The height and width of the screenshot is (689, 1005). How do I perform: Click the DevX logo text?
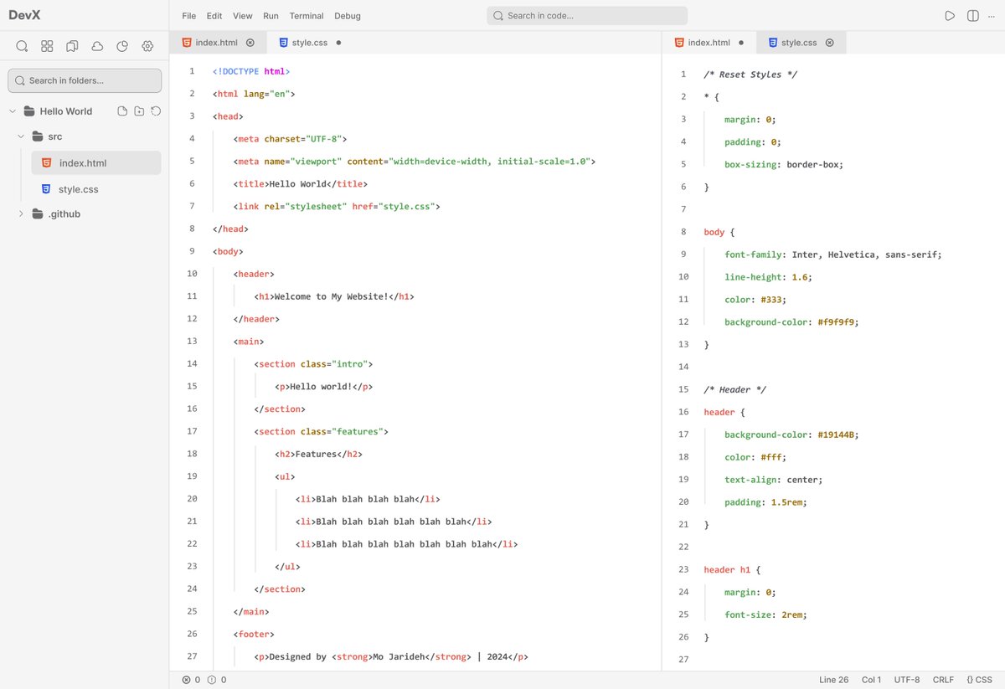tap(24, 15)
